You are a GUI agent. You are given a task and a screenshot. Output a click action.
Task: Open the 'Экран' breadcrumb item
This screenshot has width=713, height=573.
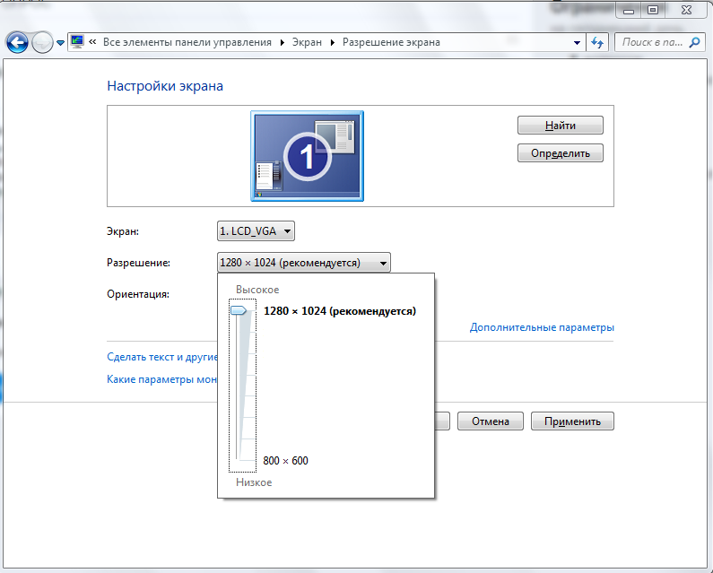(x=307, y=42)
